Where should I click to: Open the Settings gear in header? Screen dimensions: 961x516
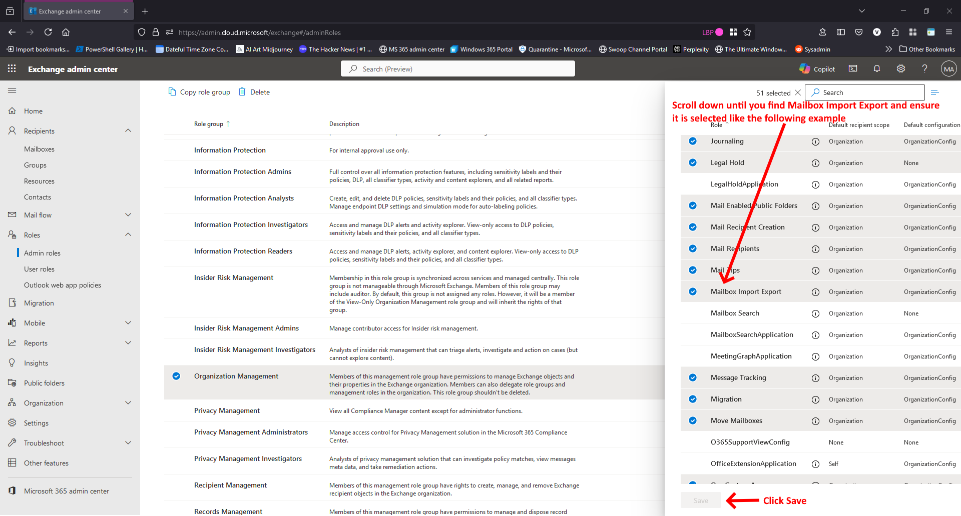900,68
